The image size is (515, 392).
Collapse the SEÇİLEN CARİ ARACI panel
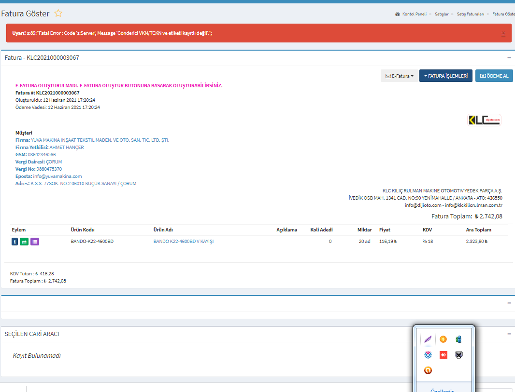[509, 334]
